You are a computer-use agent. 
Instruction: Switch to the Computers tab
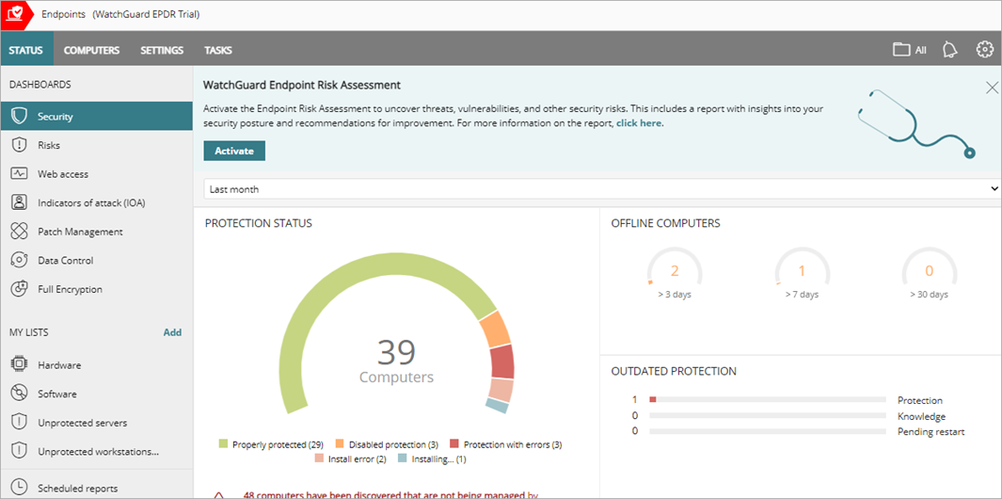(x=91, y=50)
